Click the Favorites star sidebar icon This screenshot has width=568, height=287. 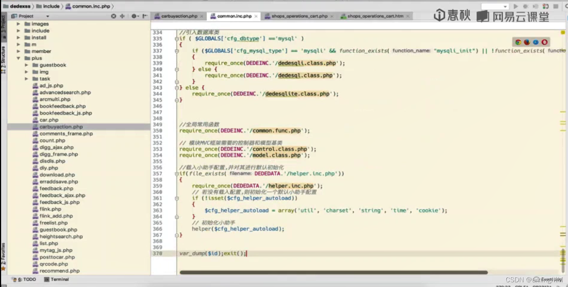coord(4,269)
